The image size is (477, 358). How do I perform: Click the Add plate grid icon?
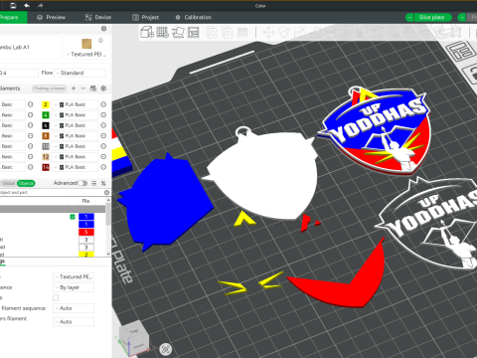[162, 33]
